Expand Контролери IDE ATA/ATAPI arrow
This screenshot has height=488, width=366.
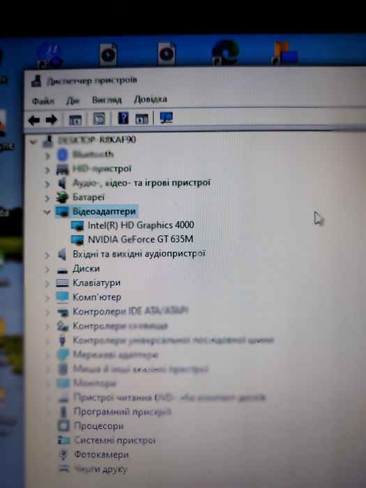click(x=47, y=312)
